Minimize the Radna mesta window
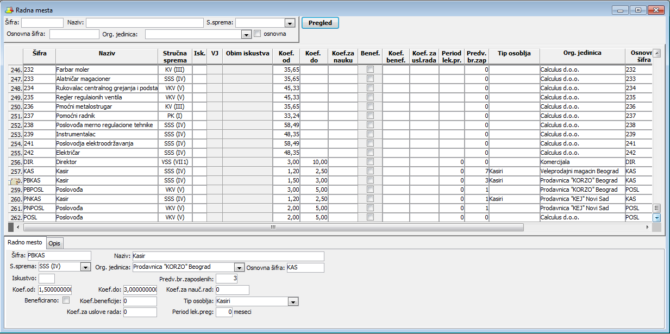This screenshot has height=334, width=670. click(621, 10)
